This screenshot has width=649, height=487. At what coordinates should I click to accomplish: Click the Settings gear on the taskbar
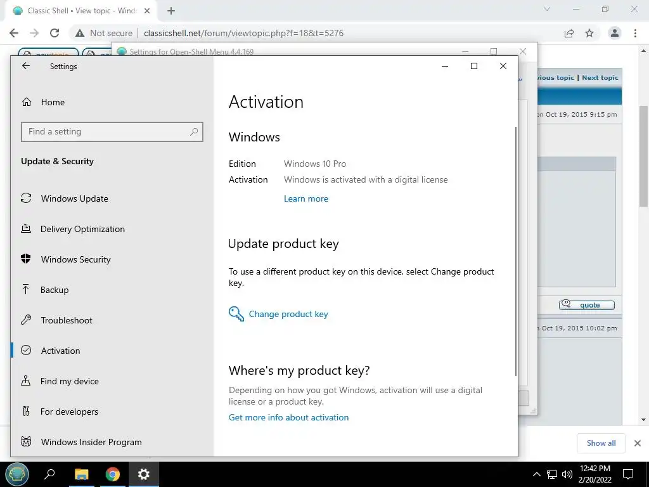tap(144, 474)
